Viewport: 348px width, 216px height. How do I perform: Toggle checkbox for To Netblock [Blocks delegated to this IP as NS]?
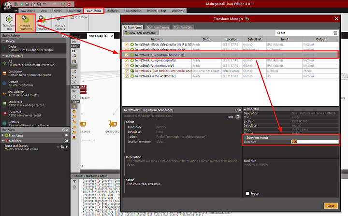[127, 44]
